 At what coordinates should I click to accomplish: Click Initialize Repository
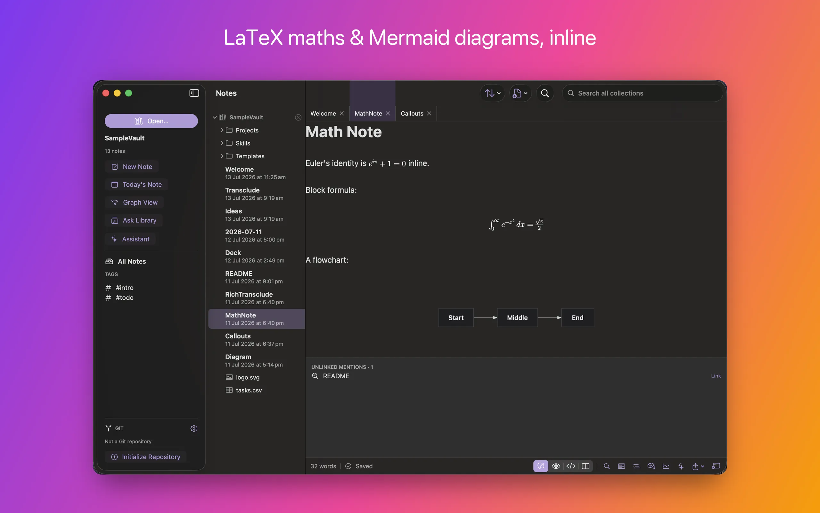(146, 457)
